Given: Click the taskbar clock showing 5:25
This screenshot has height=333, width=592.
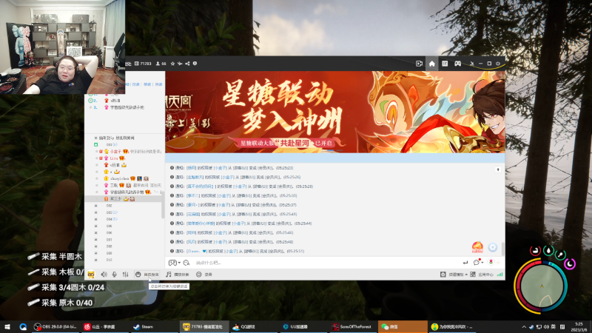Looking at the screenshot, I should [579, 327].
